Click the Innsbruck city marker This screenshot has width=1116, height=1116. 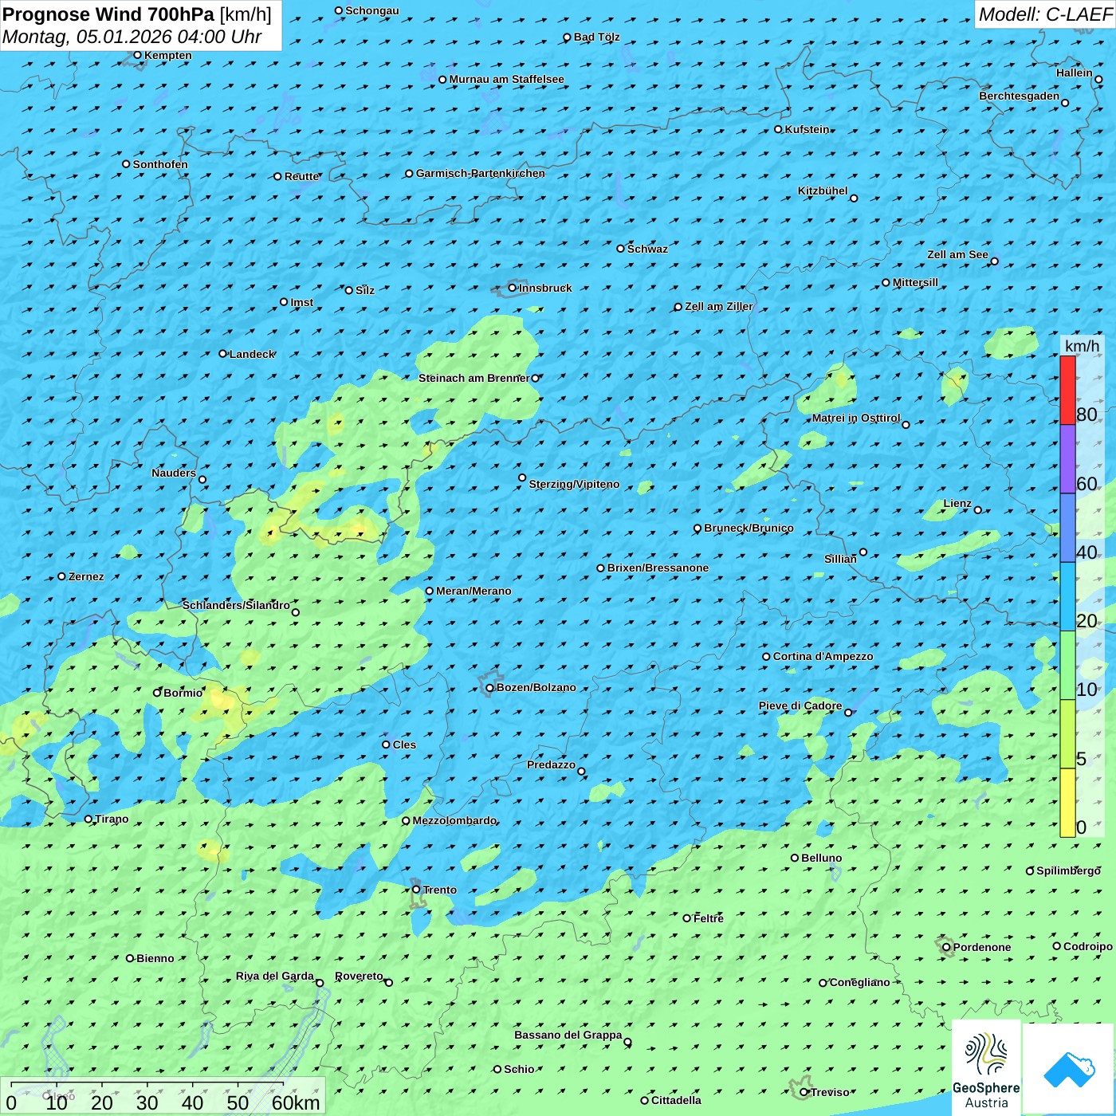513,288
